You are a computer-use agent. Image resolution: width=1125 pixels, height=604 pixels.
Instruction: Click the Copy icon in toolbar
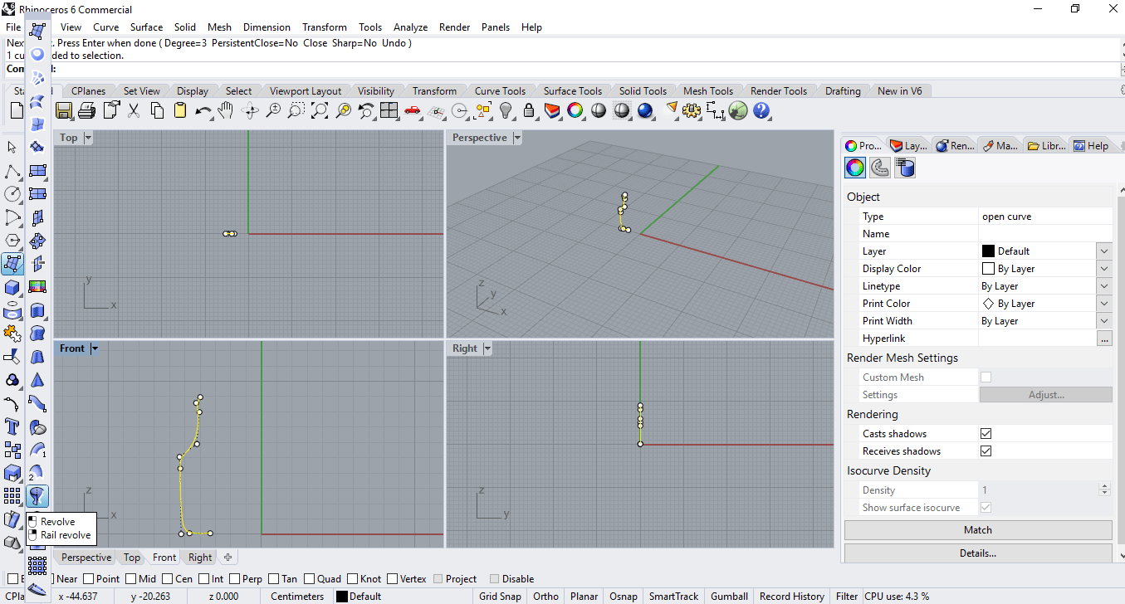click(x=157, y=110)
